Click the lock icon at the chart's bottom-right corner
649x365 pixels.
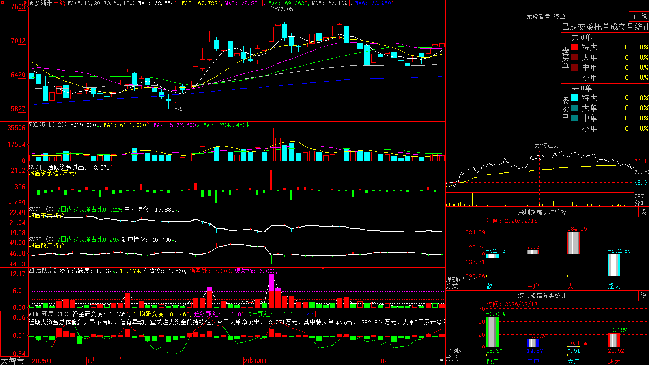point(442,360)
